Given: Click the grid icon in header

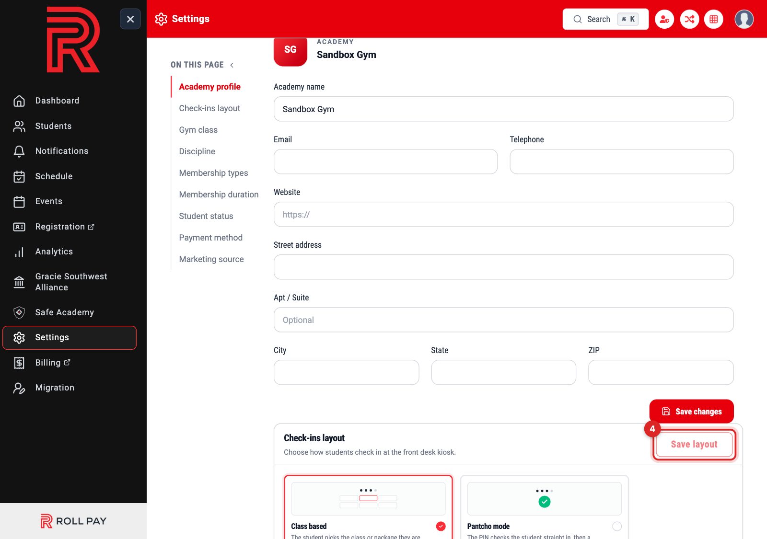Looking at the screenshot, I should point(714,19).
